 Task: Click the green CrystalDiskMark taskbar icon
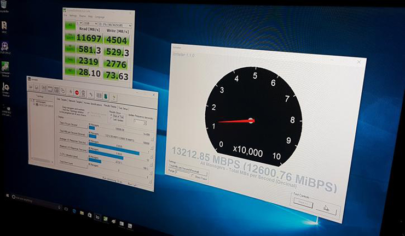pos(106,219)
